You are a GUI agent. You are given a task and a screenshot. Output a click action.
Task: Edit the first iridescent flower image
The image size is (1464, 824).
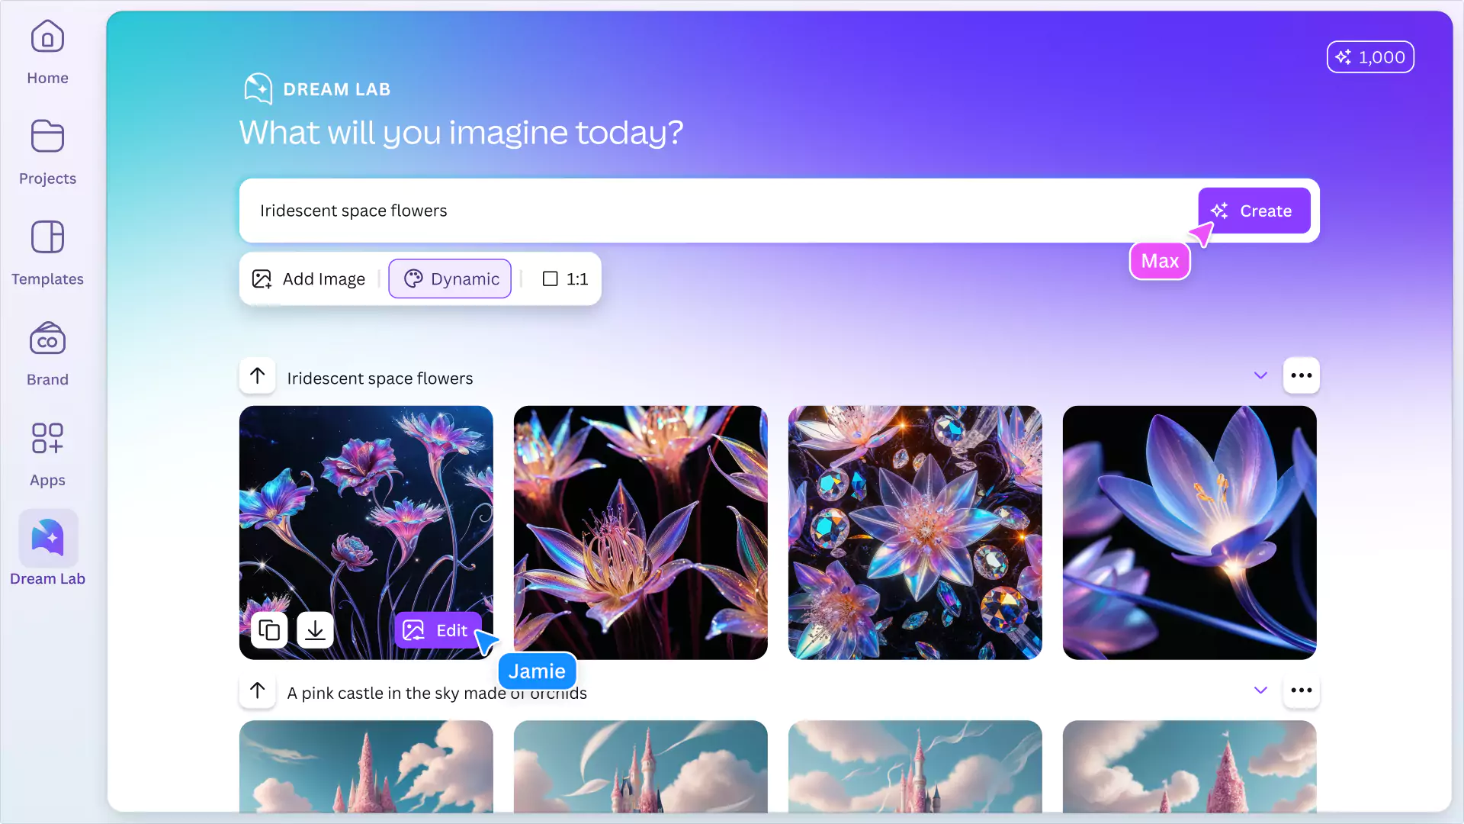coord(437,629)
